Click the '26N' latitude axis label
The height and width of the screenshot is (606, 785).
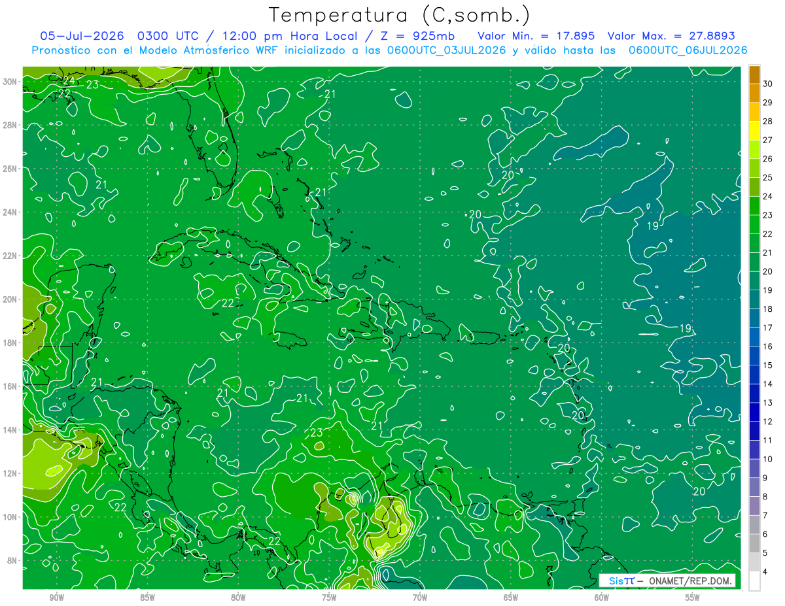[10, 169]
